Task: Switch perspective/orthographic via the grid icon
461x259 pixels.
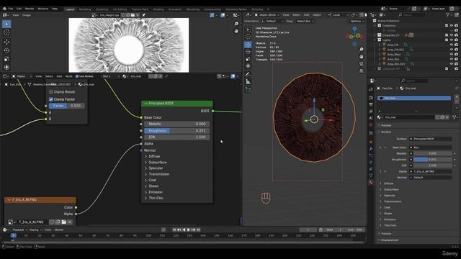Action: click(x=362, y=71)
